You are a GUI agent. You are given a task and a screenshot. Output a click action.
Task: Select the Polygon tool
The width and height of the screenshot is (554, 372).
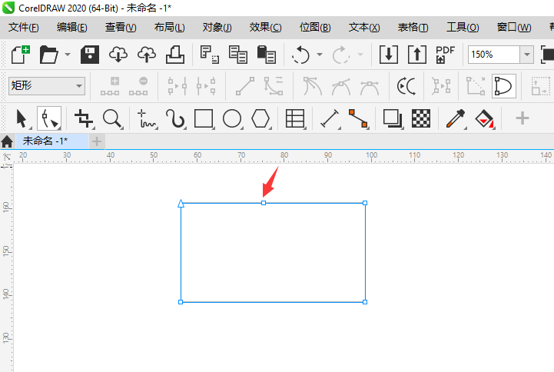click(260, 118)
